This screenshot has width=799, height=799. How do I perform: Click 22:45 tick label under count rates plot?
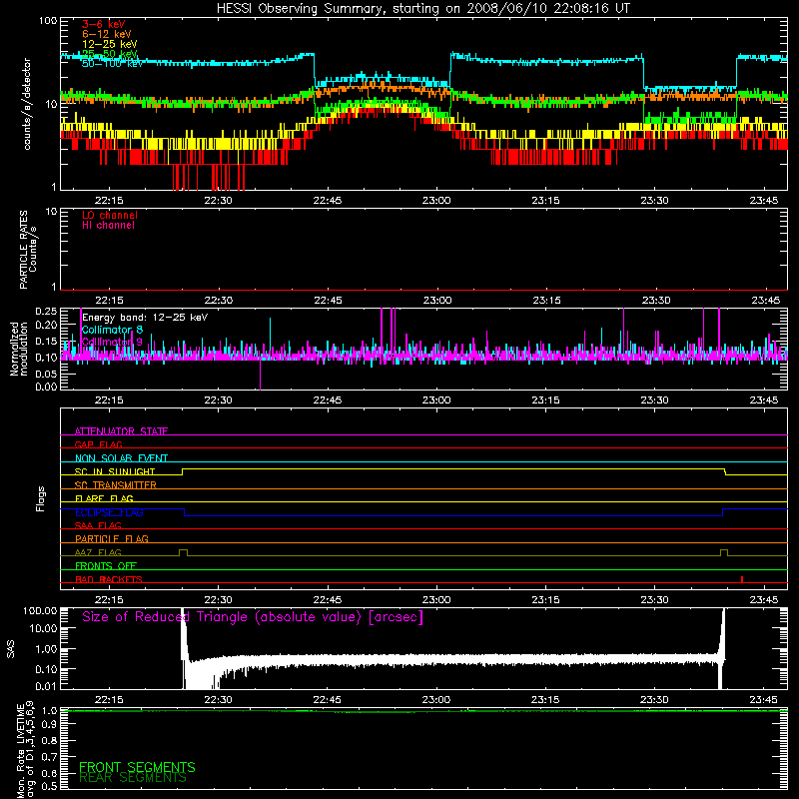328,201
